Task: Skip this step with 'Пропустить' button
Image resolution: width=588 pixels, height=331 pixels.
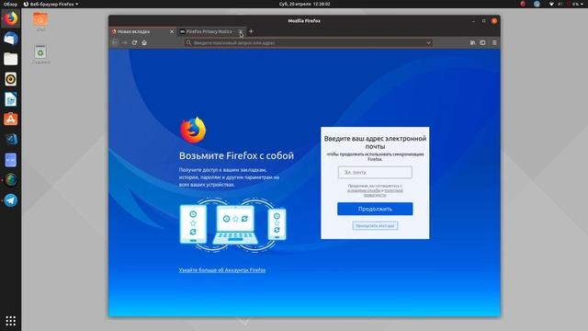Action: tap(375, 225)
